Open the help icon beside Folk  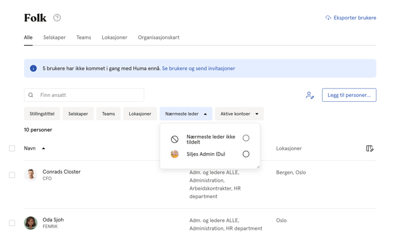coord(57,17)
